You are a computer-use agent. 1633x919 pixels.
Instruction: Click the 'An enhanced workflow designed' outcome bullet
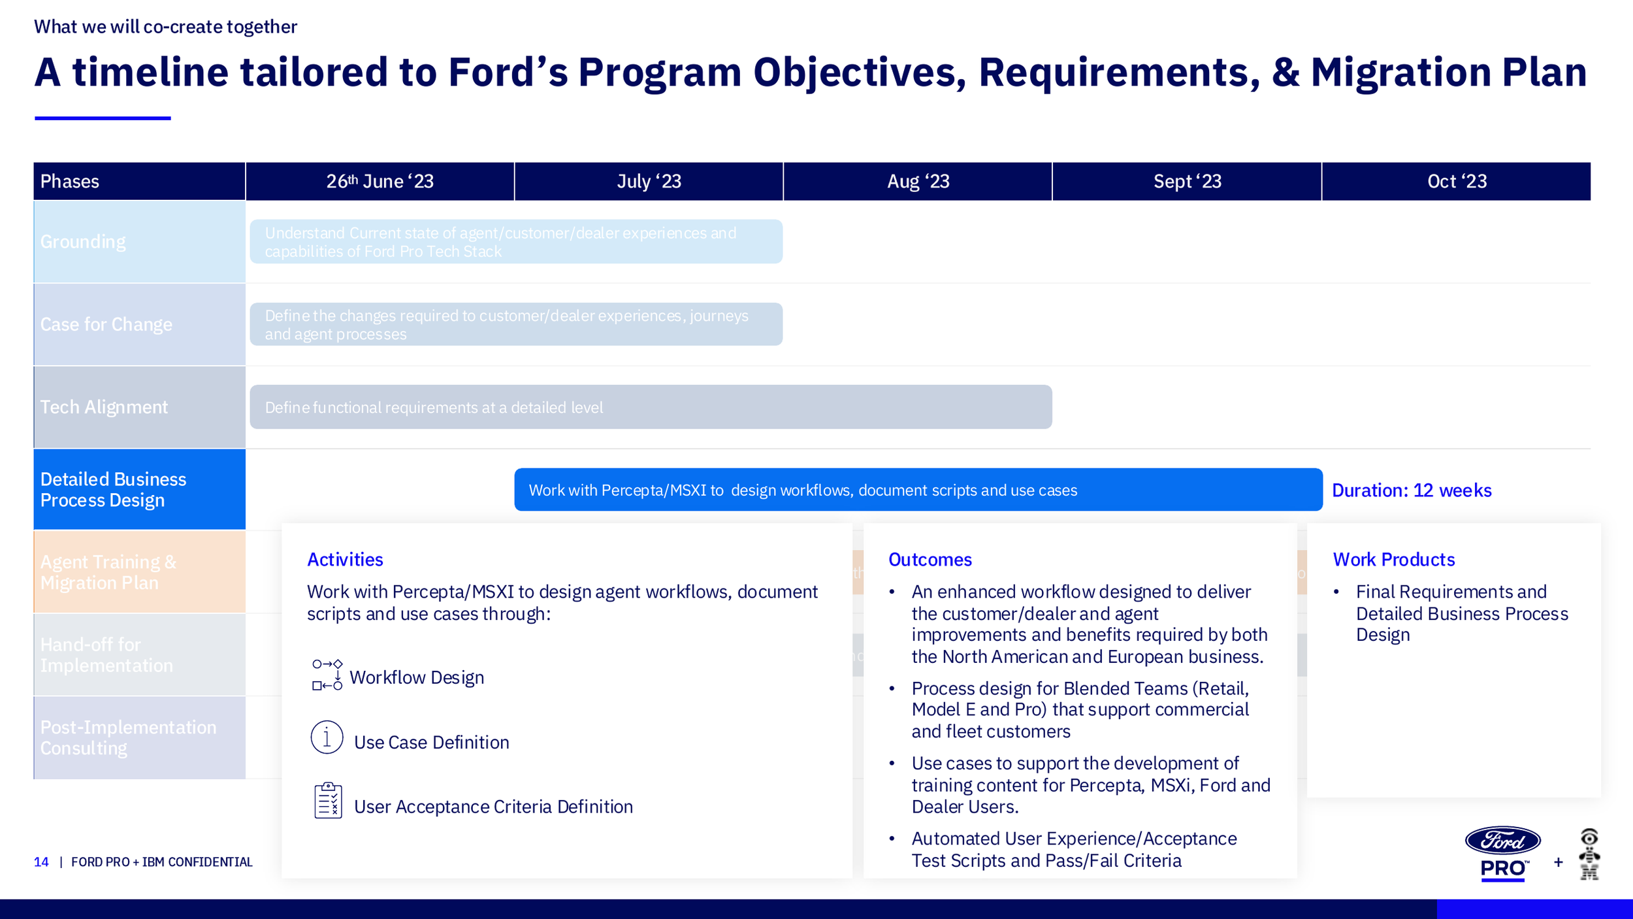[x=1090, y=624]
